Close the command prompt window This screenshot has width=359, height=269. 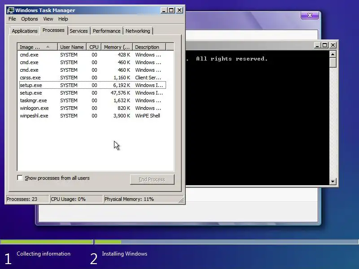click(333, 45)
